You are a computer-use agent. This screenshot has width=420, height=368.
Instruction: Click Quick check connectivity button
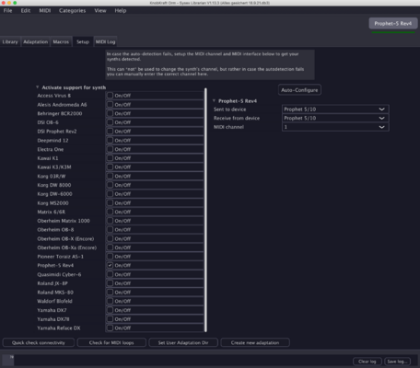tap(39, 342)
